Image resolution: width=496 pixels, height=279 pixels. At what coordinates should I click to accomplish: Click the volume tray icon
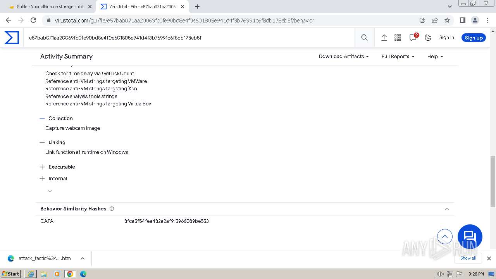[x=440, y=274]
